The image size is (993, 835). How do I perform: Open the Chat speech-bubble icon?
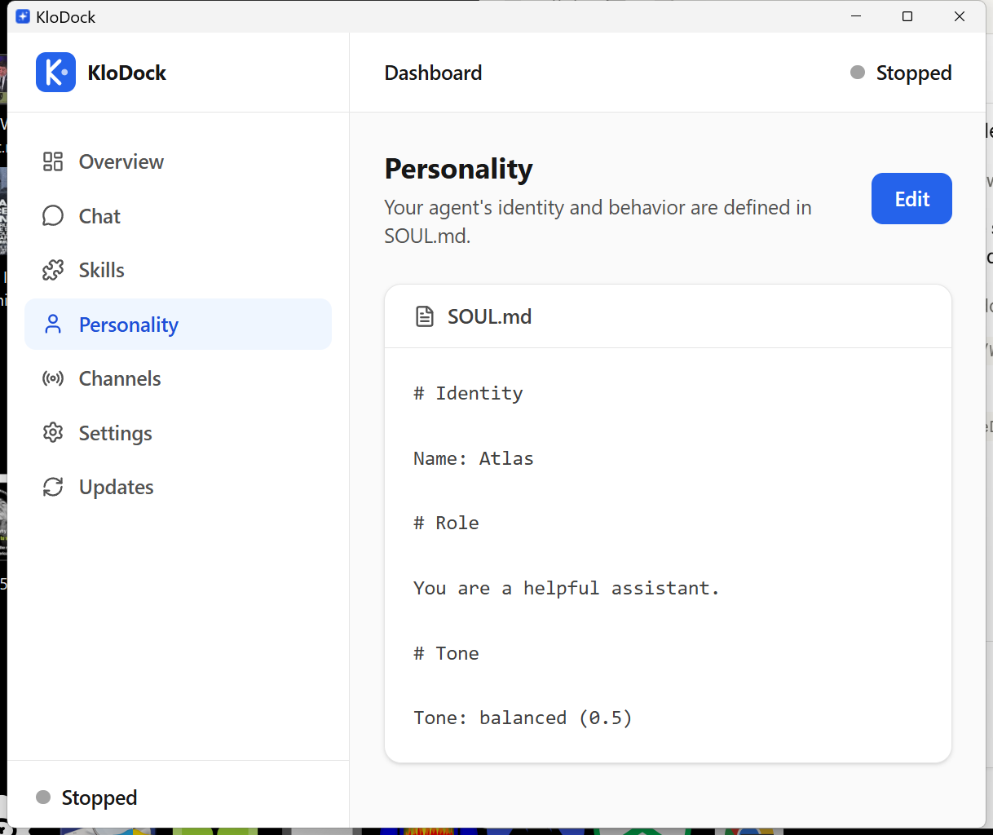[52, 215]
